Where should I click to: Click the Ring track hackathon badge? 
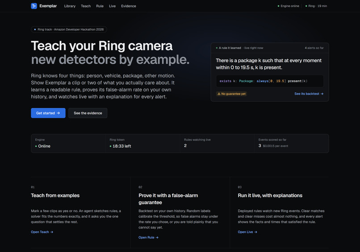point(69,29)
